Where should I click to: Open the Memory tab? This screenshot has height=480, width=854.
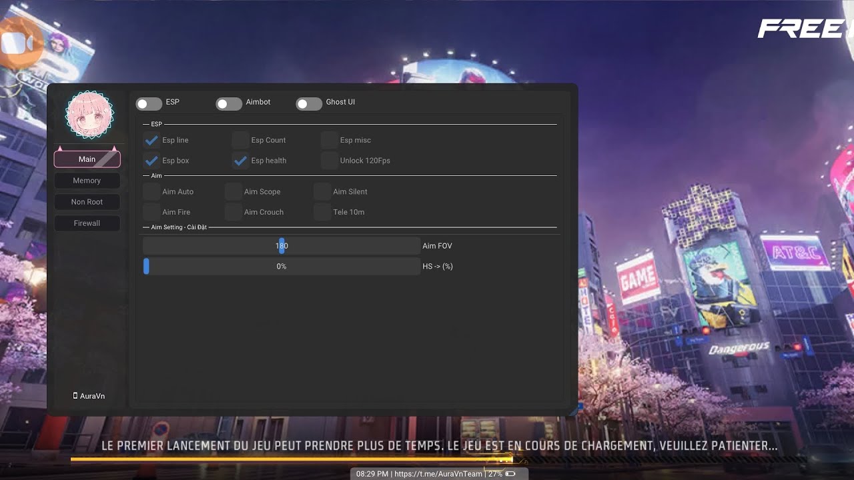point(87,181)
